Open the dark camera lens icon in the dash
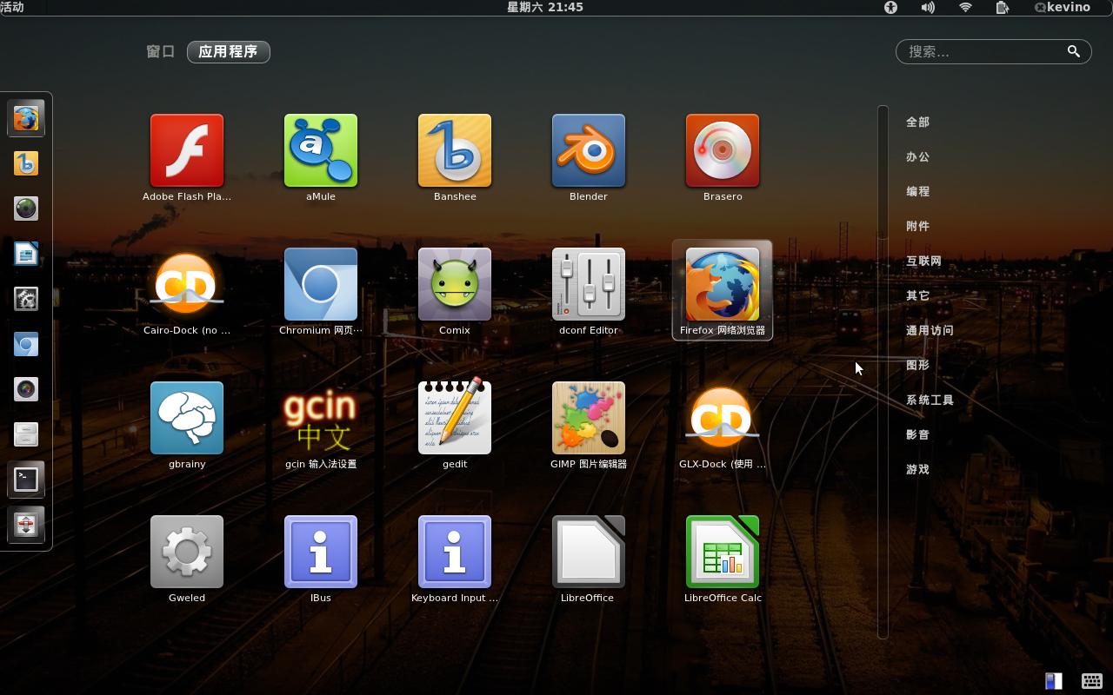The width and height of the screenshot is (1113, 695). pyautogui.click(x=26, y=389)
